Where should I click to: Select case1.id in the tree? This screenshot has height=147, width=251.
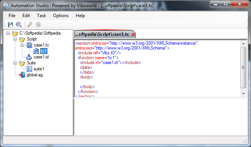pyautogui.click(x=41, y=57)
